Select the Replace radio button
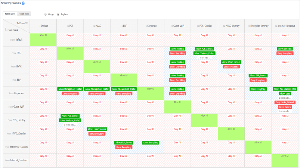Screen dimensions: 300x168 tap(58, 14)
